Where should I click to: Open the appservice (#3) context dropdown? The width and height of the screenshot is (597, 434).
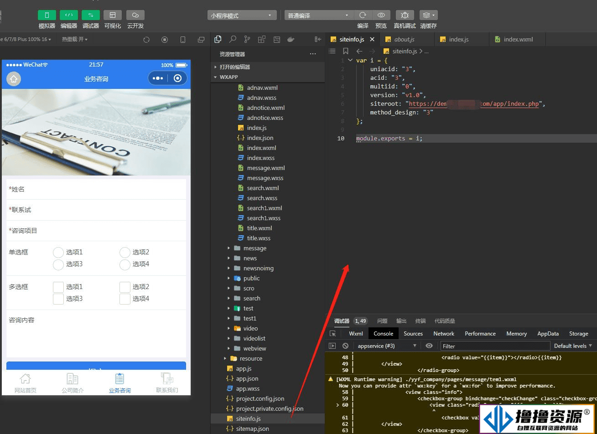click(387, 346)
